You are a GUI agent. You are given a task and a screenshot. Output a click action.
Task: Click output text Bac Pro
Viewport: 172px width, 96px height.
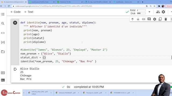[x=26, y=79]
